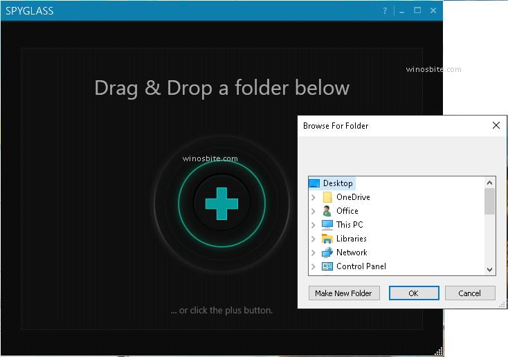
Task: Click the Office user icon
Action: (327, 211)
